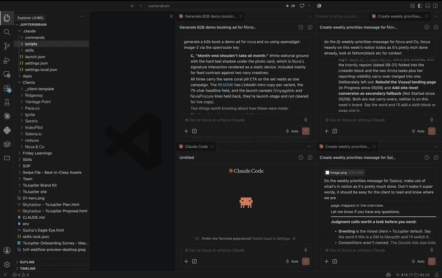Open the Python icon in activity bar
Viewport: 442px width, 278px height.
pyautogui.click(x=7, y=130)
